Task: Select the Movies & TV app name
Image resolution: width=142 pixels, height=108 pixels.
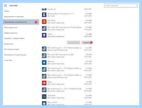Action: (52, 102)
